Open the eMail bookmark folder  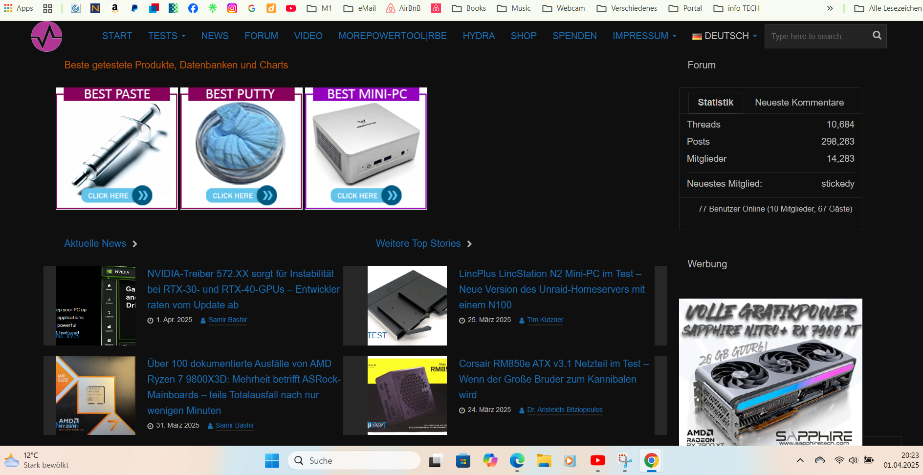coord(360,8)
